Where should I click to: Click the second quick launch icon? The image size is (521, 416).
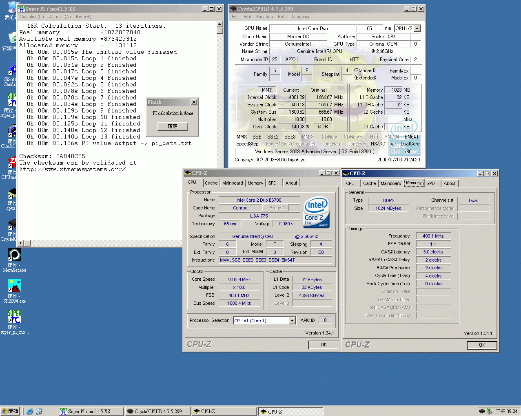pyautogui.click(x=39, y=411)
